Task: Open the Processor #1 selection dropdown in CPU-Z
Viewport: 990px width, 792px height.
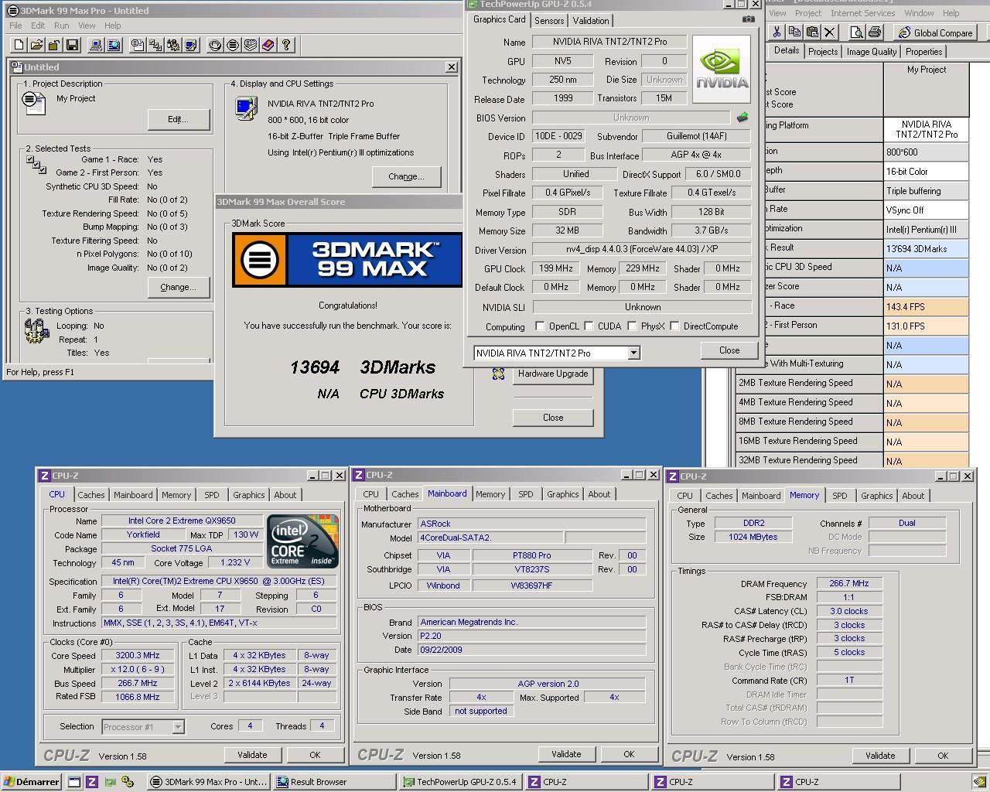Action: (178, 727)
